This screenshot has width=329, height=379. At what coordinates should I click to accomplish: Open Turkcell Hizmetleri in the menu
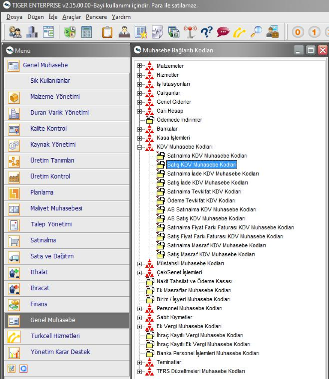click(67, 336)
